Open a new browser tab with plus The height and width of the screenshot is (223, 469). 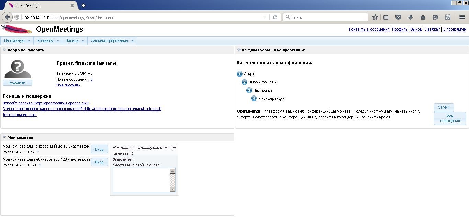[83, 5]
